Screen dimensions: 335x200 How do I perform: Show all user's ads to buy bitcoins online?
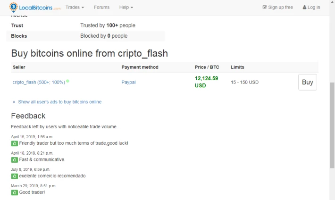click(x=59, y=102)
